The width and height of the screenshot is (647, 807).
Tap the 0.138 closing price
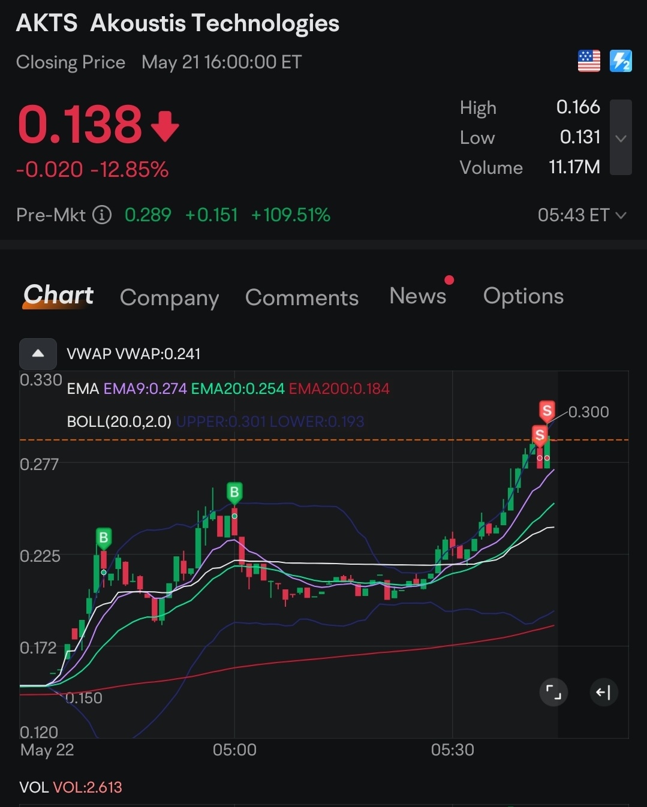[x=80, y=125]
